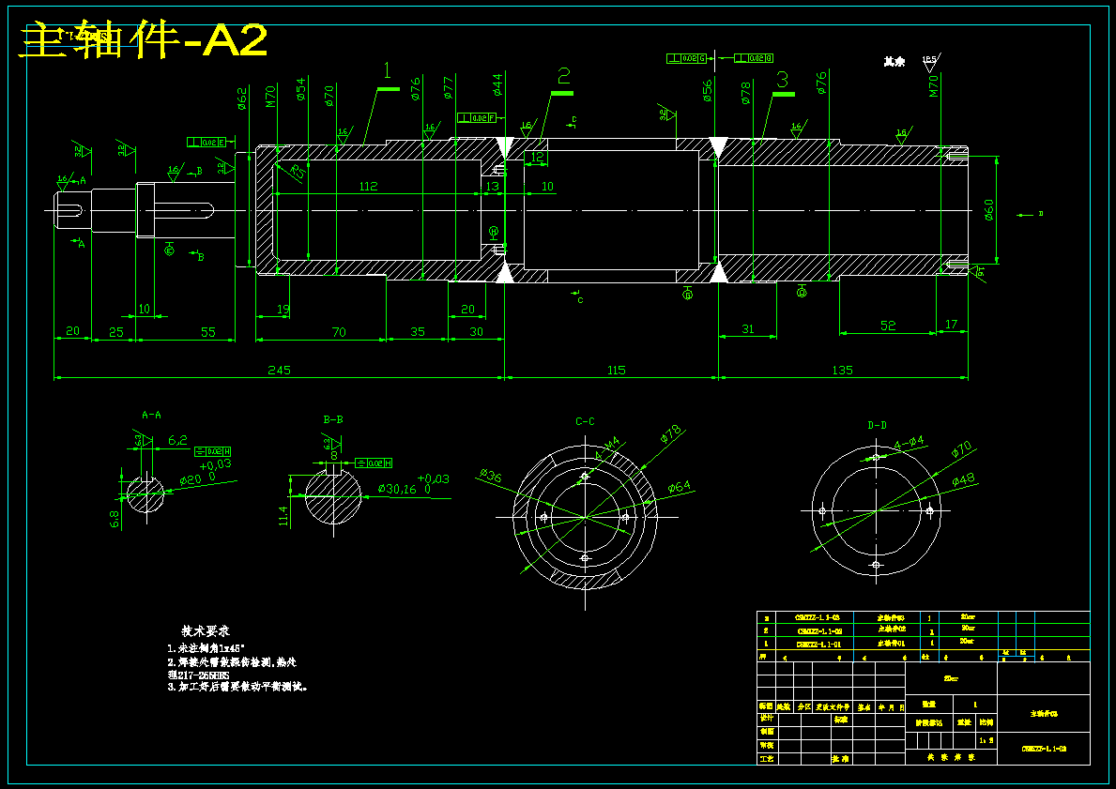Select the 0.02 E perpendicularity frame

[x=206, y=143]
